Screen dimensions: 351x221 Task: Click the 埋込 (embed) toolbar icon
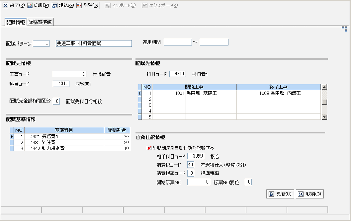(x=54, y=6)
